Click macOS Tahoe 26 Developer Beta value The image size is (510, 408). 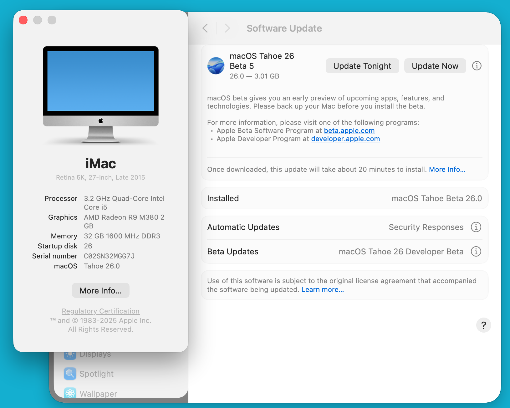(x=401, y=252)
